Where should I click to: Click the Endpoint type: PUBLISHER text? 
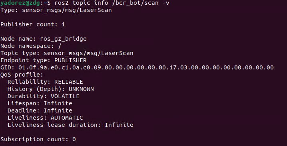44,60
